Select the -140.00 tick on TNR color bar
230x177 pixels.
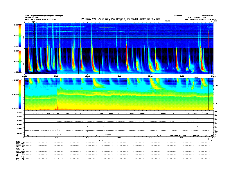coord(15,94)
